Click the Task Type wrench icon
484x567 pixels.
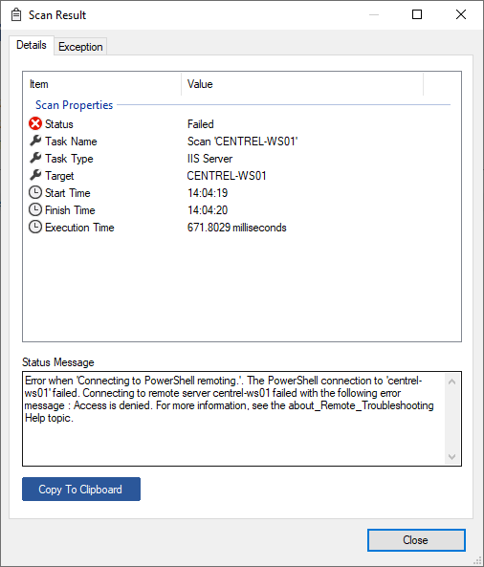click(35, 158)
